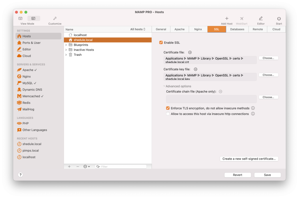
Task: Click plus button below hosts list
Action: click(69, 167)
